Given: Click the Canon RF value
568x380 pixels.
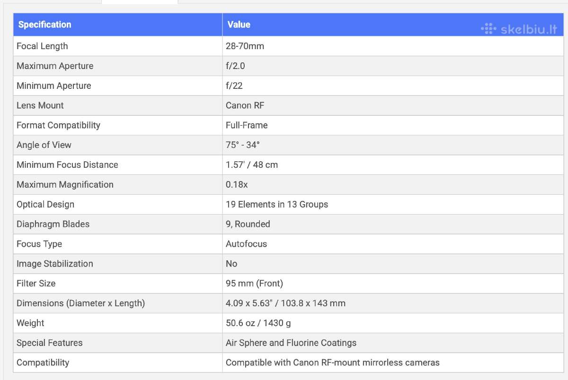Looking at the screenshot, I should point(245,106).
